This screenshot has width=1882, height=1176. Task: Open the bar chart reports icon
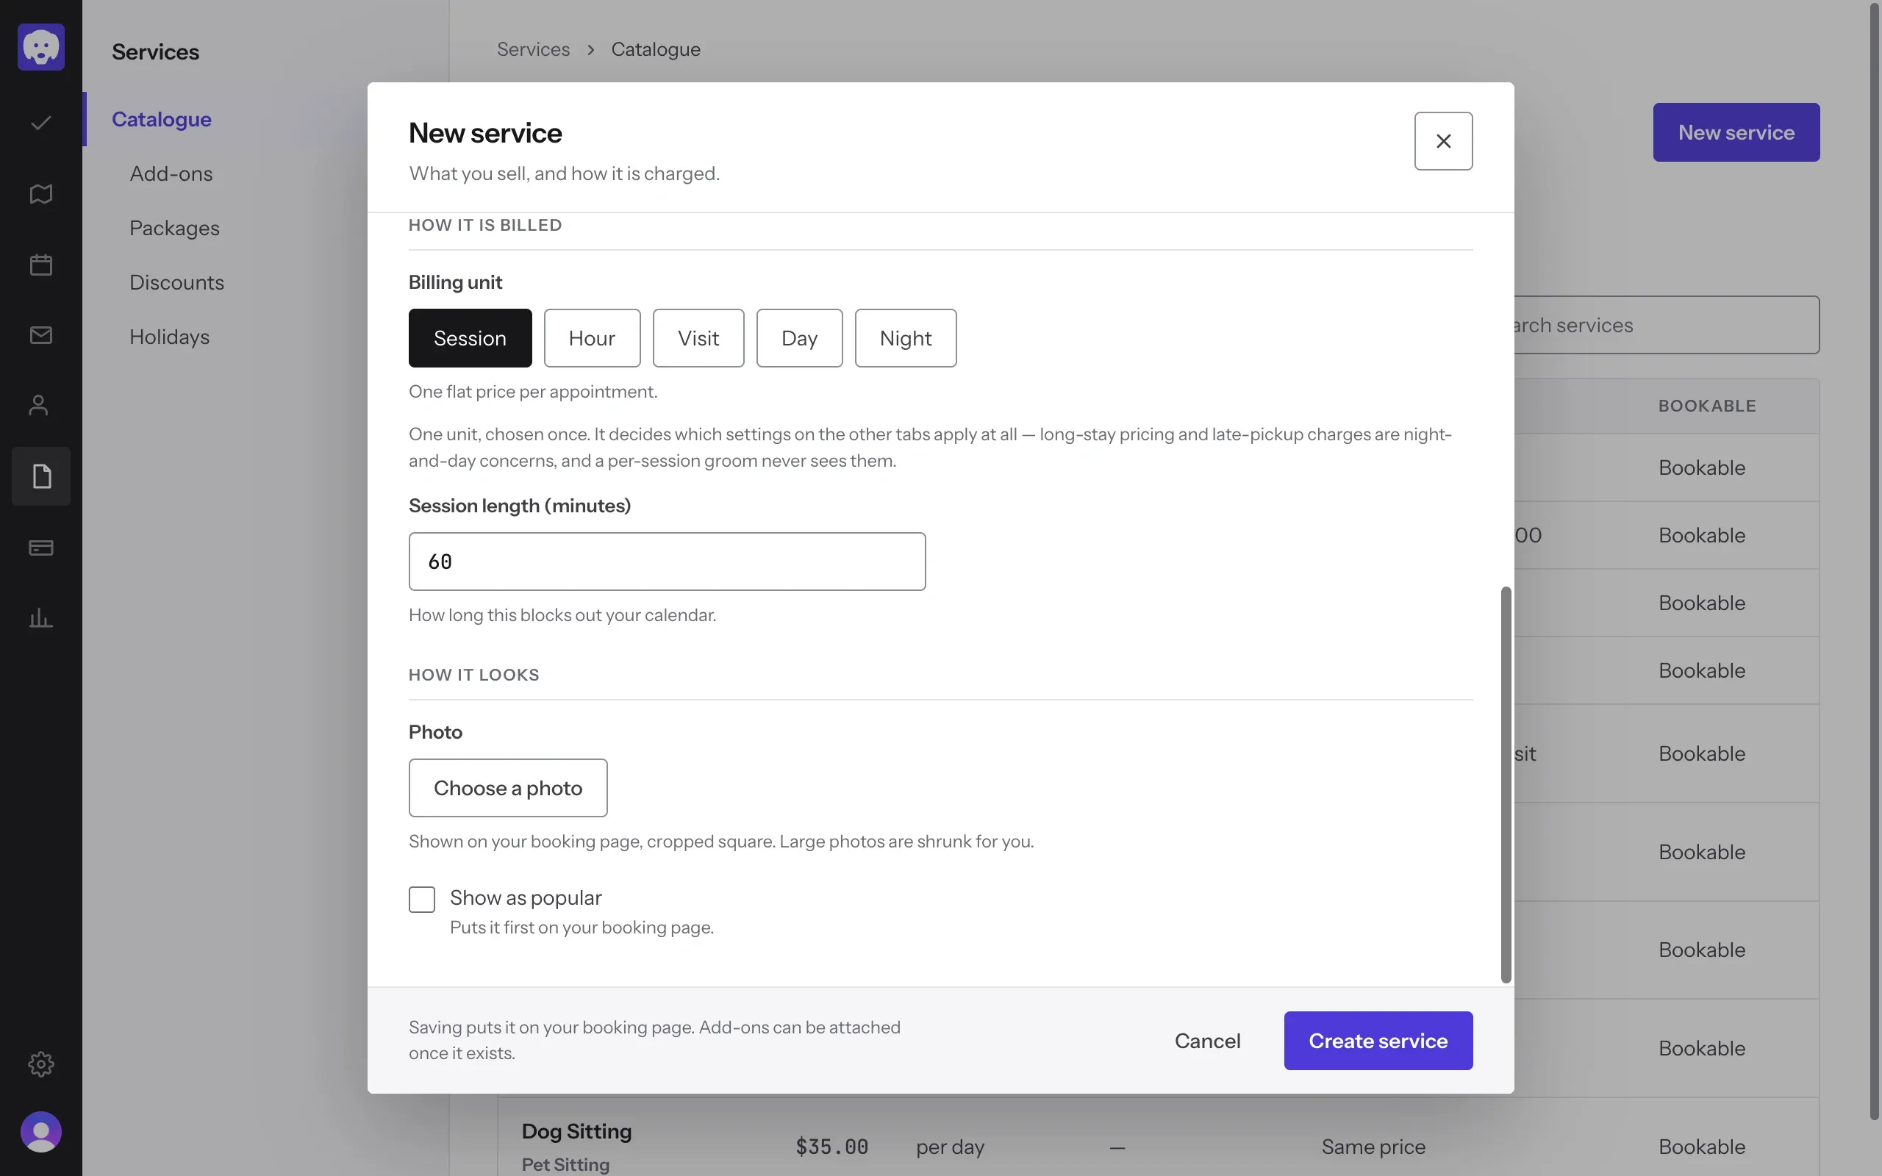pos(40,618)
